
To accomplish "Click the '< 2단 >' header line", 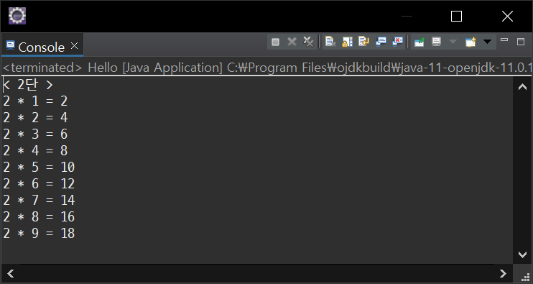I will pyautogui.click(x=28, y=85).
